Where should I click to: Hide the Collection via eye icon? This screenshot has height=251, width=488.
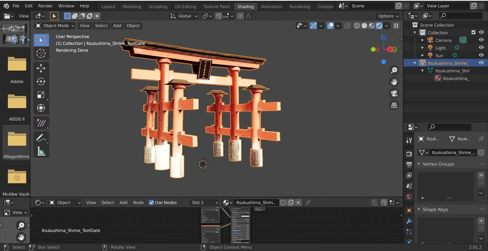(x=481, y=32)
